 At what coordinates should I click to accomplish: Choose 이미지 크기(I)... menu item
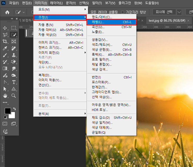[x=60, y=42]
